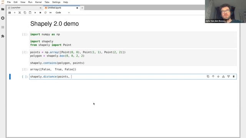
Task: Insert a cell below the active cell
Action: click(x=228, y=76)
